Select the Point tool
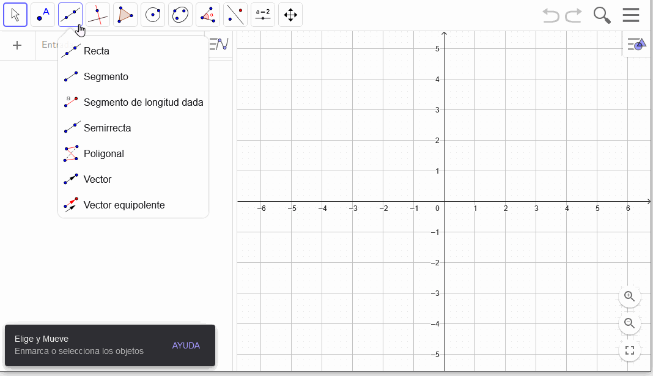This screenshot has height=376, width=653. coord(43,15)
